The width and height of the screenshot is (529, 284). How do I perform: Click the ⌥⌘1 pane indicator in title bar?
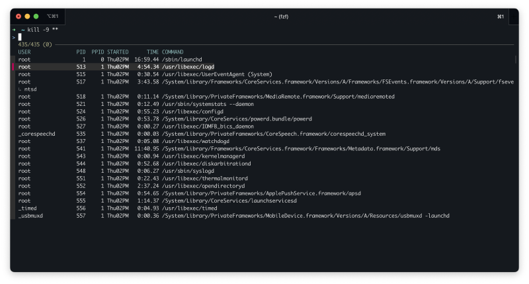coord(52,16)
